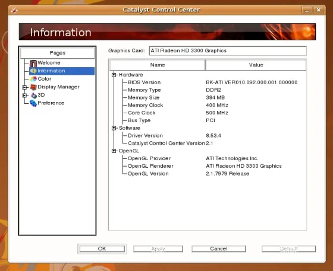This screenshot has height=271, width=333.
Task: Click the 384 MB value
Action: coord(215,98)
